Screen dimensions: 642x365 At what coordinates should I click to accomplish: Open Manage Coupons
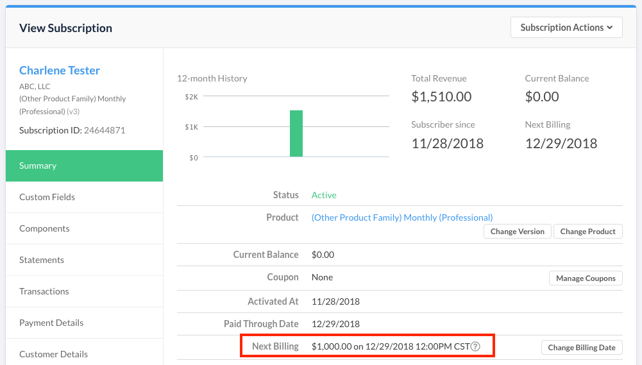click(586, 278)
